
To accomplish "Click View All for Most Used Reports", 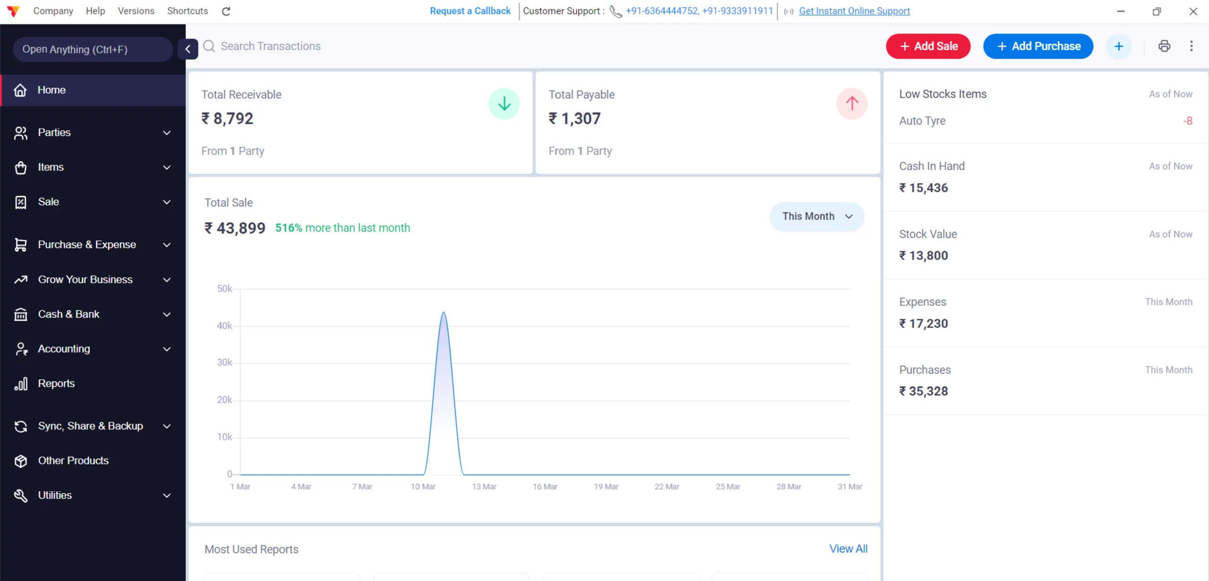I will click(848, 548).
